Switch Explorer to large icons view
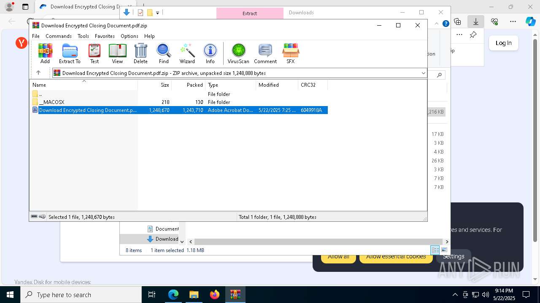This screenshot has height=303, width=540. [444, 250]
